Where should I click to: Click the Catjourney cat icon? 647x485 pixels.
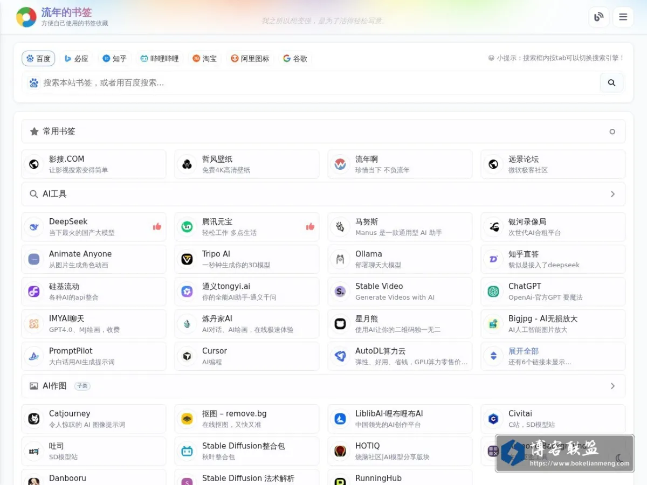(34, 419)
